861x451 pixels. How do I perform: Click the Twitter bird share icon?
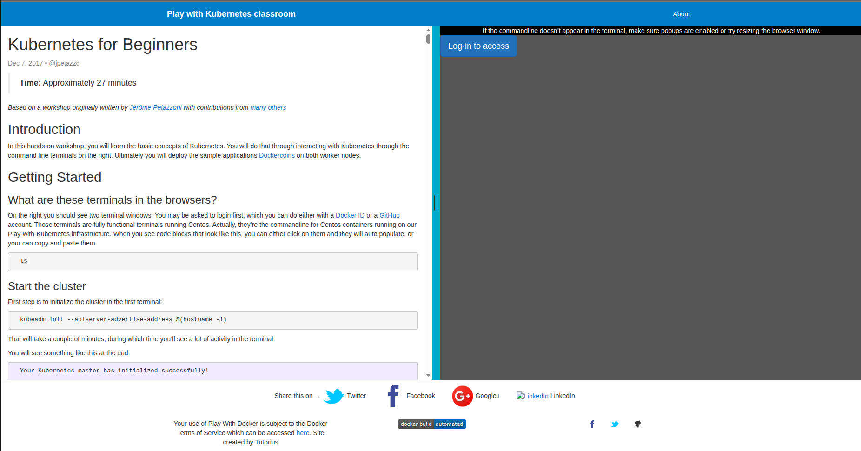click(334, 396)
